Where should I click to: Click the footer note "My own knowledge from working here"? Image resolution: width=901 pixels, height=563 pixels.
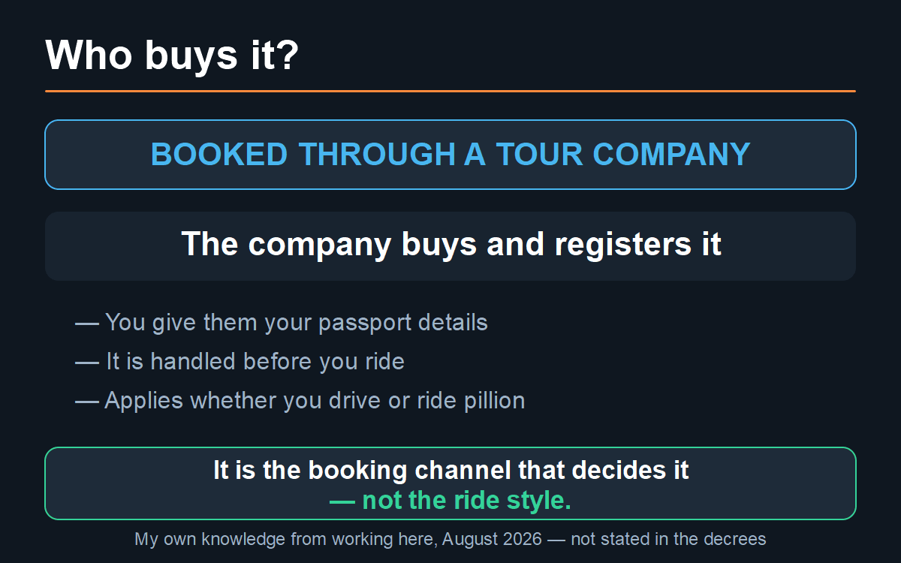point(285,539)
